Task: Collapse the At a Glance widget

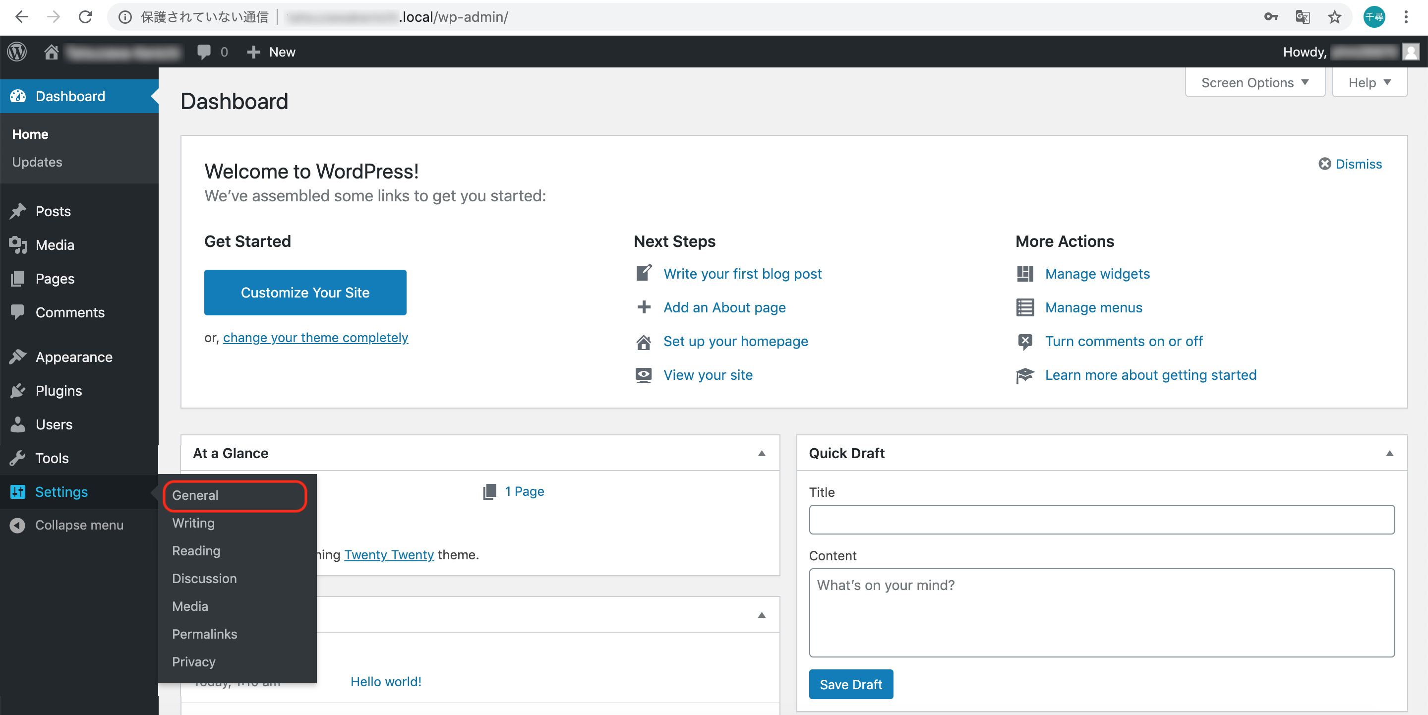Action: (x=761, y=453)
